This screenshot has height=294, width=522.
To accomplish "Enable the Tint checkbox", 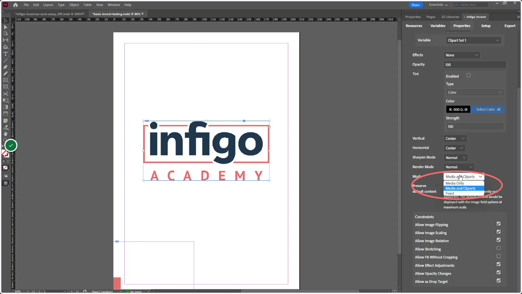I will (x=468, y=75).
